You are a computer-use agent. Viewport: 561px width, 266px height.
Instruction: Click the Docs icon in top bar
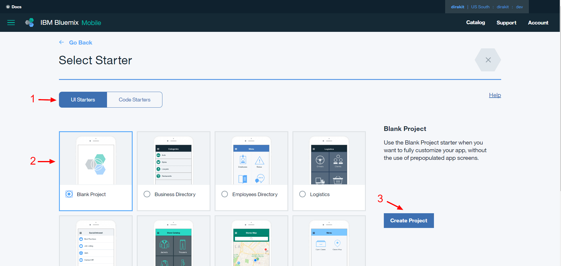click(x=8, y=7)
